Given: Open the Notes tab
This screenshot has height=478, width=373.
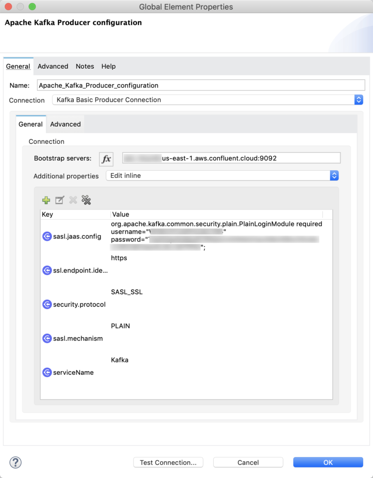Looking at the screenshot, I should pyautogui.click(x=84, y=66).
